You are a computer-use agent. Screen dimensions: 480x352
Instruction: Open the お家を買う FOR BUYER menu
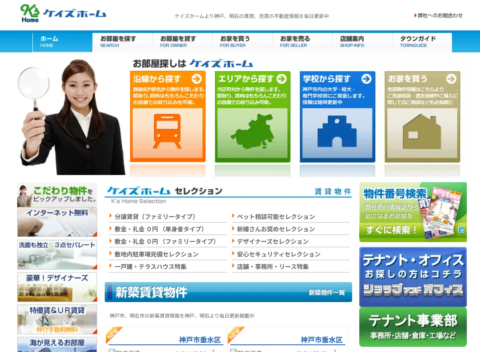(242, 42)
